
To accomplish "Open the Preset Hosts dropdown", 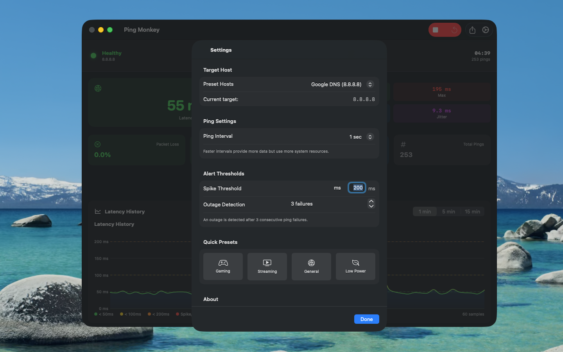I will 342,84.
